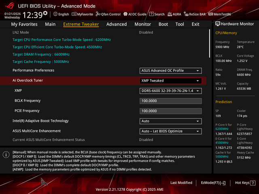Image resolution: width=259 pixels, height=194 pixels.
Task: Open the Hot Keys label
Action: [242, 183]
